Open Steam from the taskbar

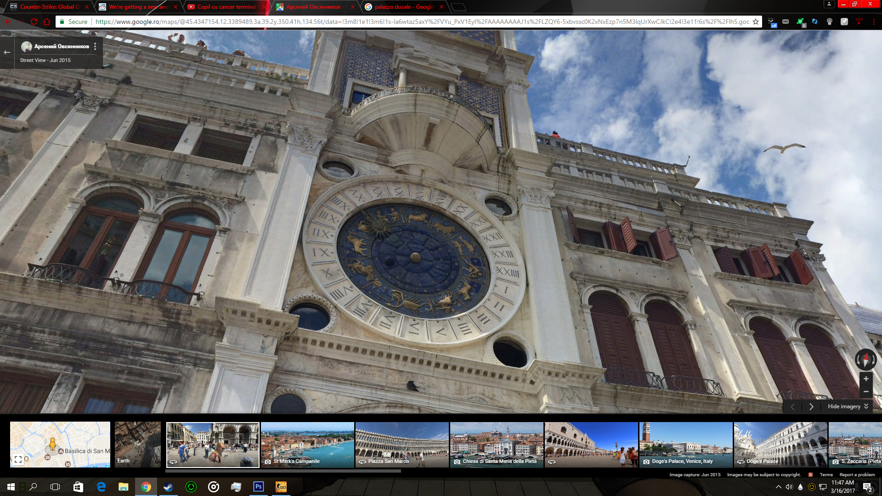tap(169, 487)
